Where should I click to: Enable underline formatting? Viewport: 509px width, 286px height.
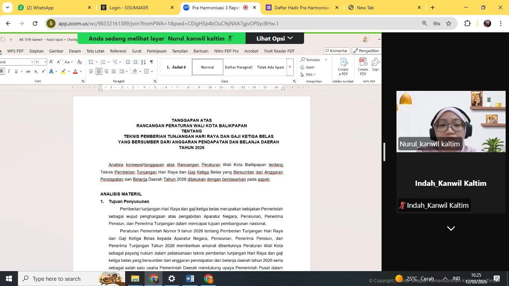point(16,71)
